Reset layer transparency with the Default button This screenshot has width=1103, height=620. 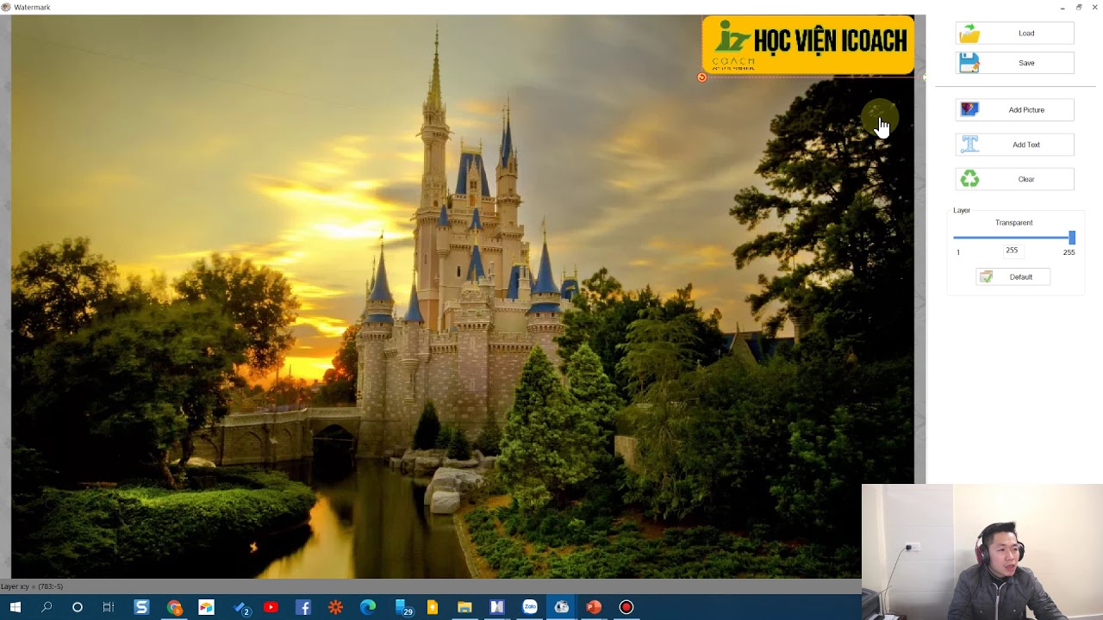point(1013,277)
